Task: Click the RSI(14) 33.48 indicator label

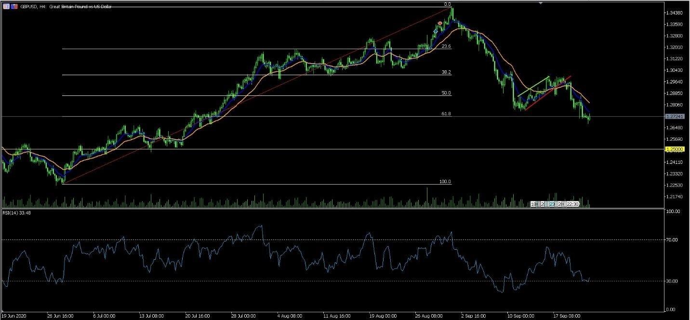Action: coord(15,213)
